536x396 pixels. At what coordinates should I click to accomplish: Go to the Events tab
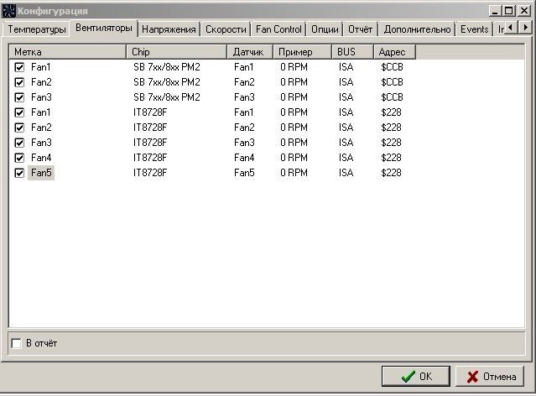(474, 29)
